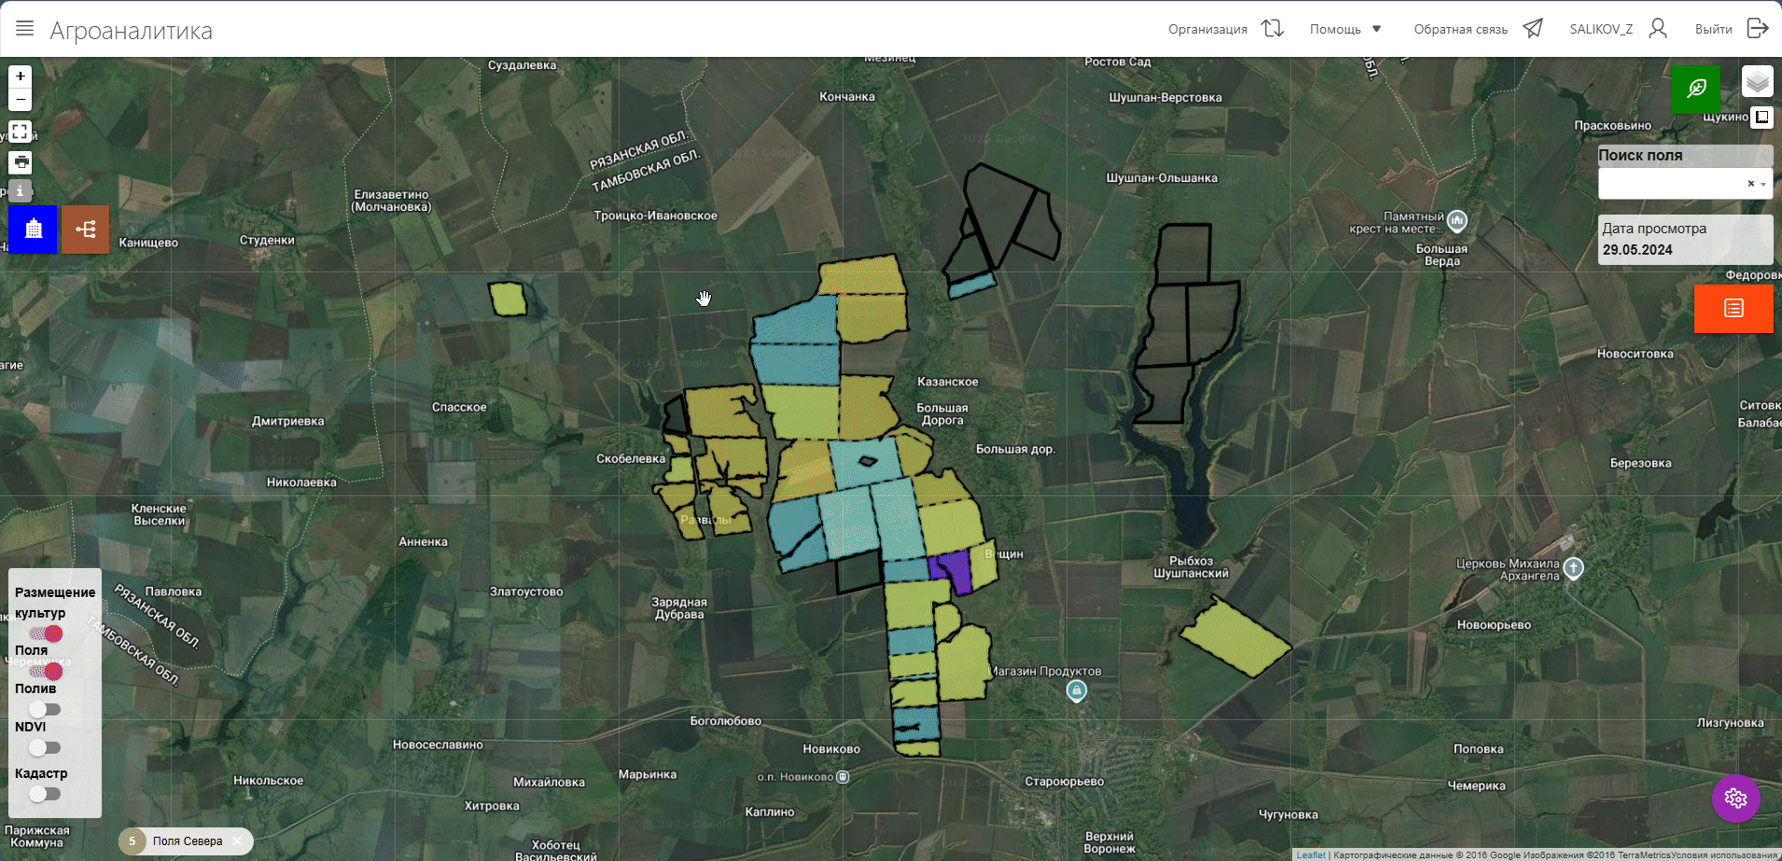Viewport: 1782px width, 861px height.
Task: Click Обратная связь in the header
Action: (x=1477, y=29)
